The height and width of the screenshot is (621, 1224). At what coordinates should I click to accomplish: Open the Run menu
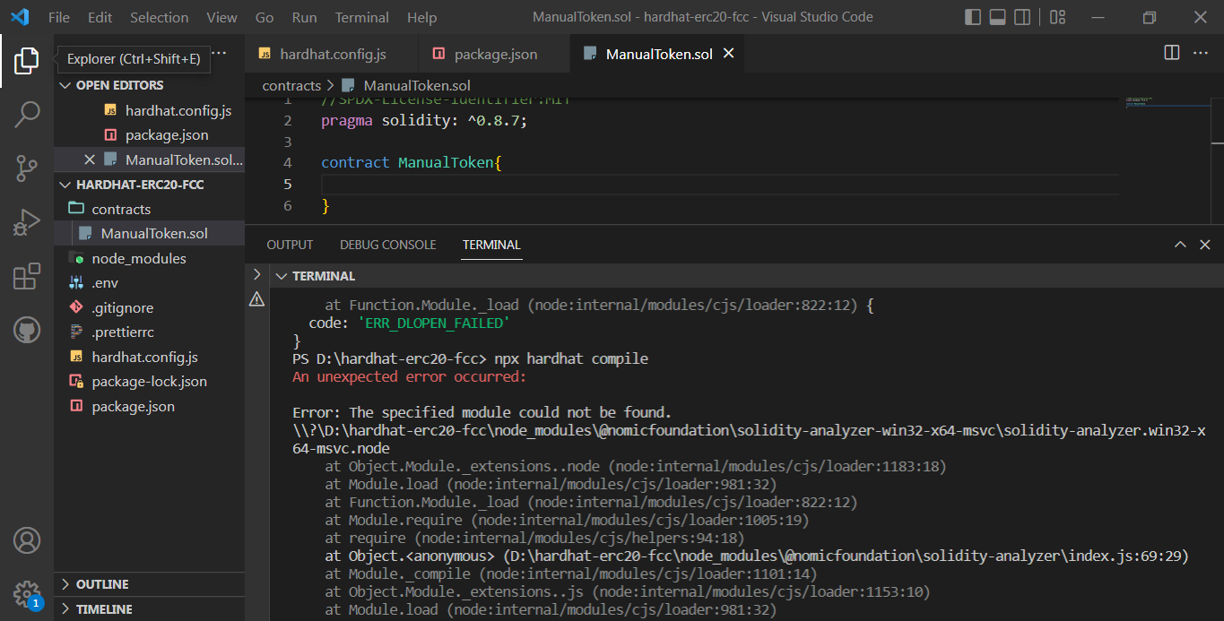click(305, 17)
